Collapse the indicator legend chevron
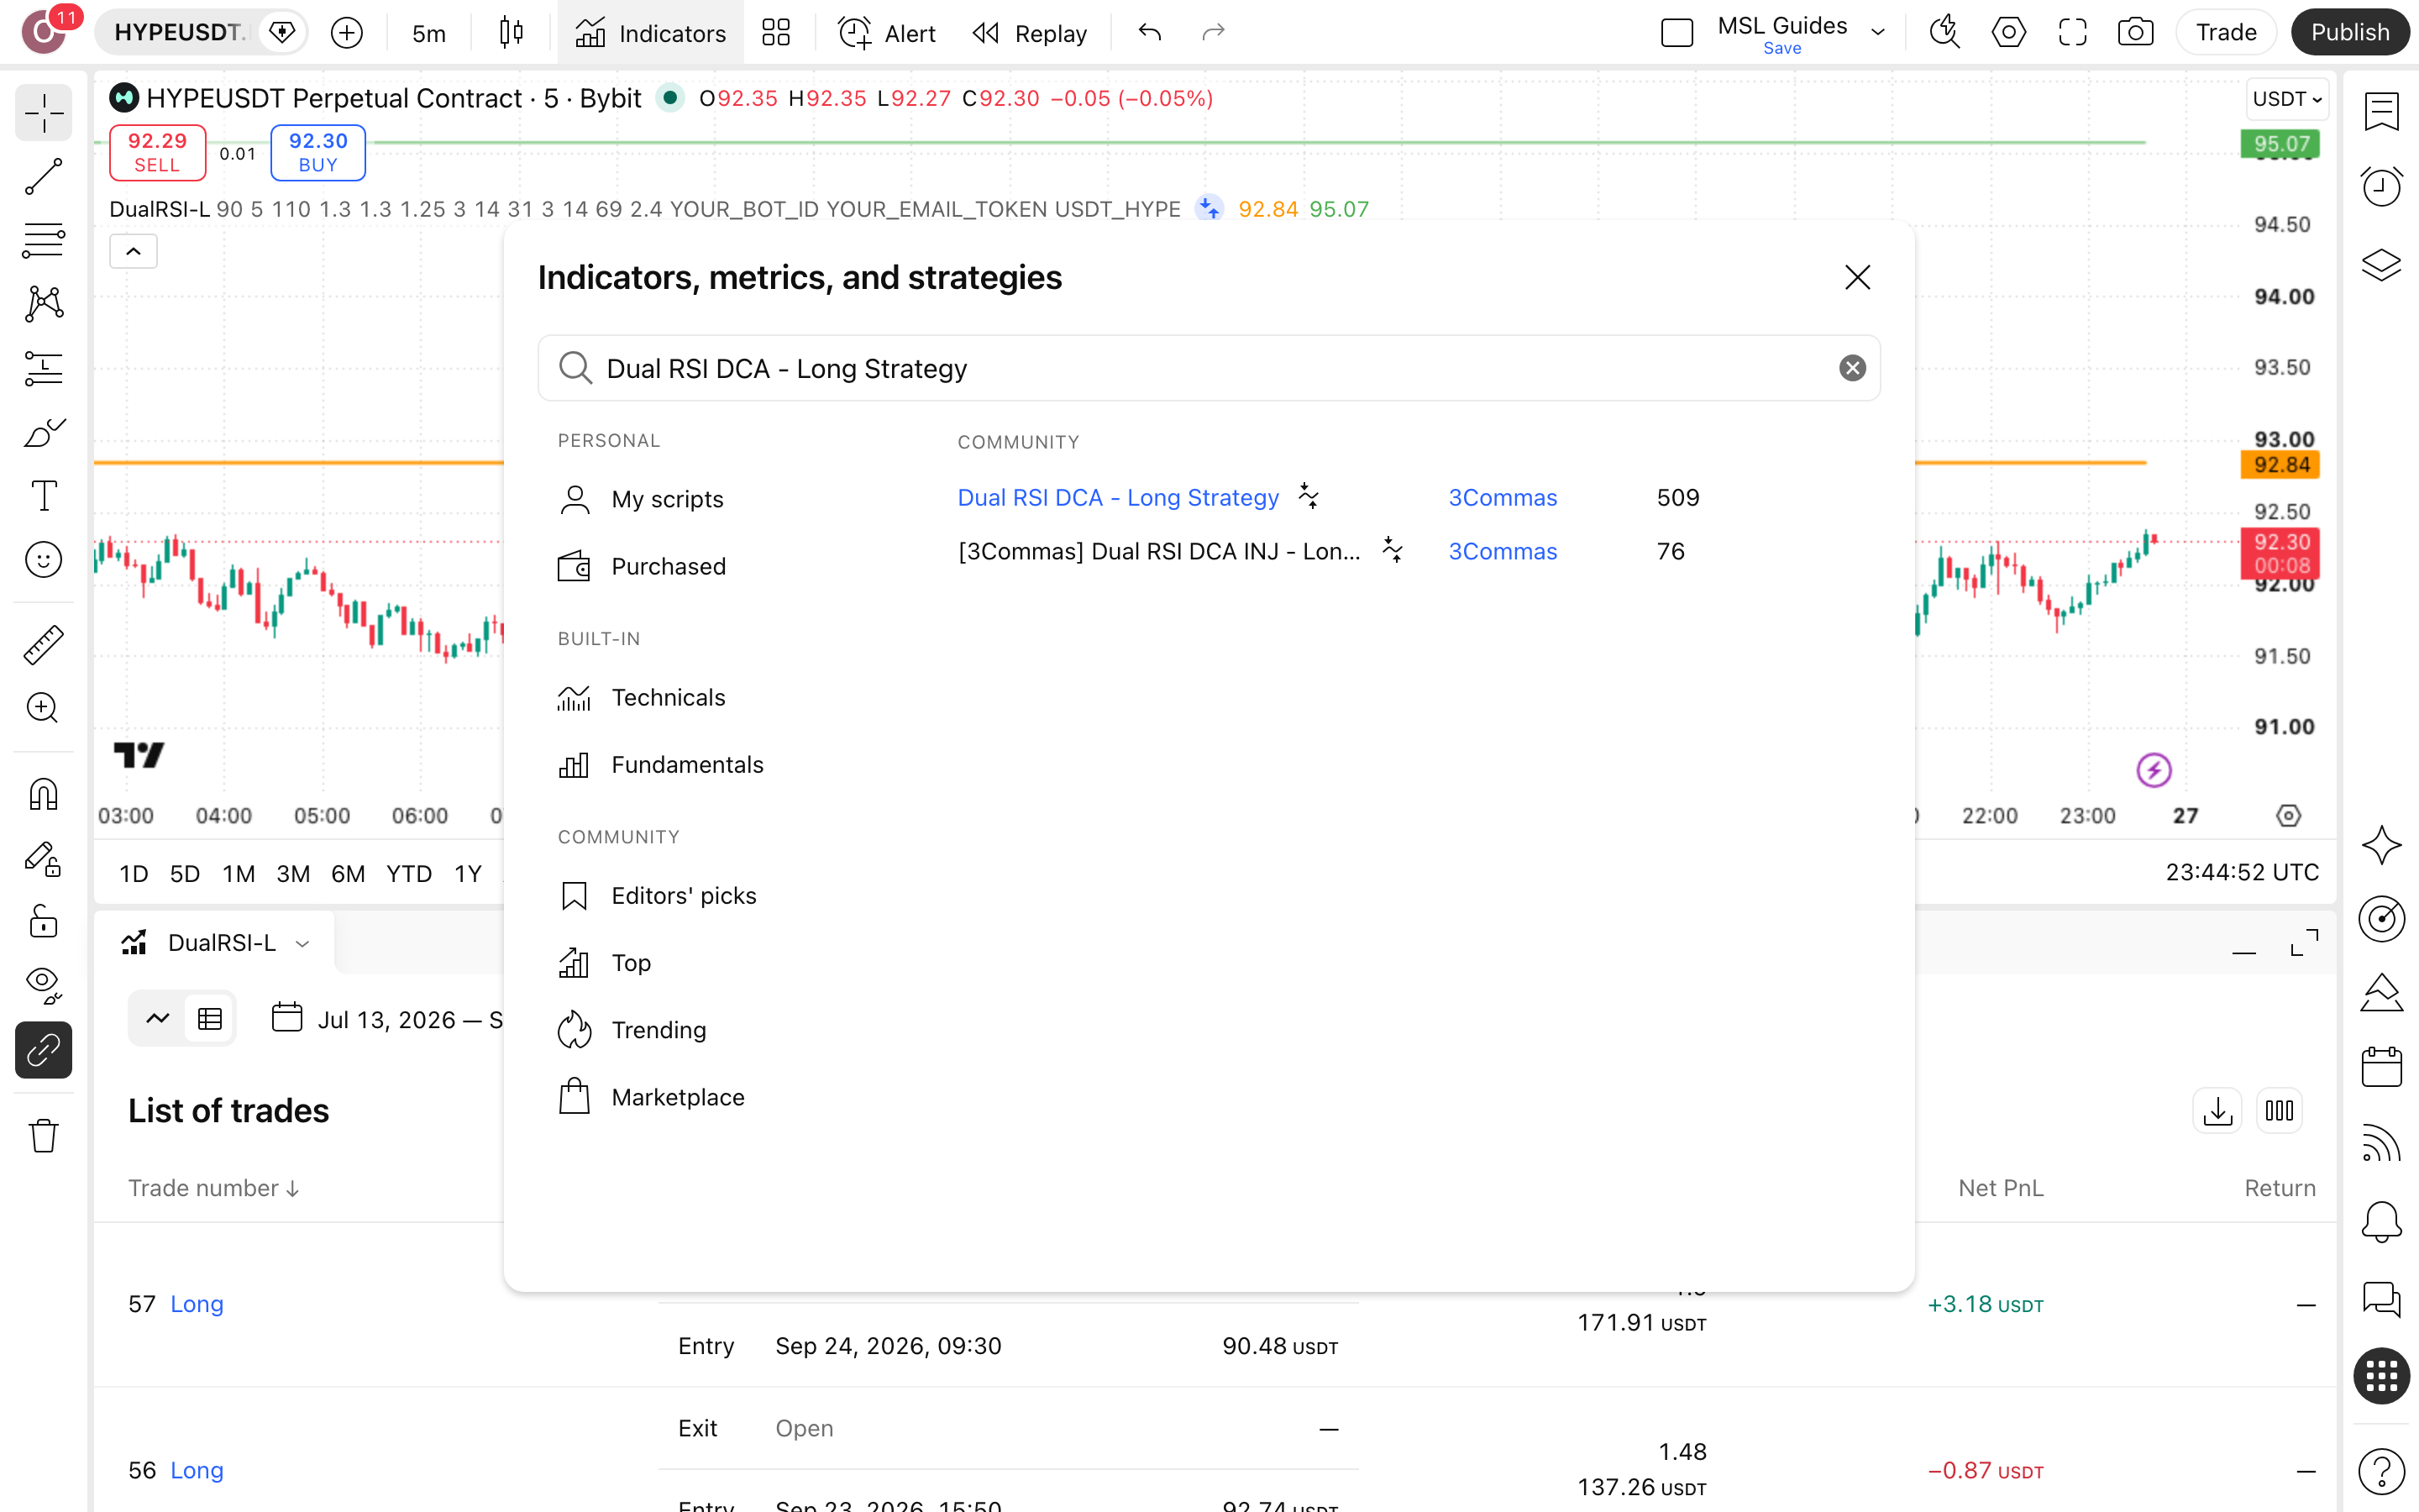Screen dimensions: 2419x1512 click(x=133, y=251)
